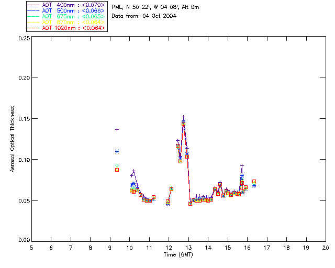Click the isolated purple plus marker near 9:20
This screenshot has width=335, height=268.
point(117,129)
